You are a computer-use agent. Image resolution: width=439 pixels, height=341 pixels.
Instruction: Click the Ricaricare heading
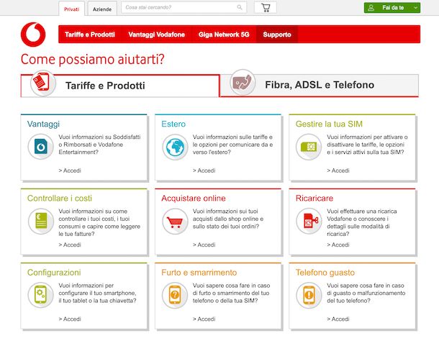(314, 199)
